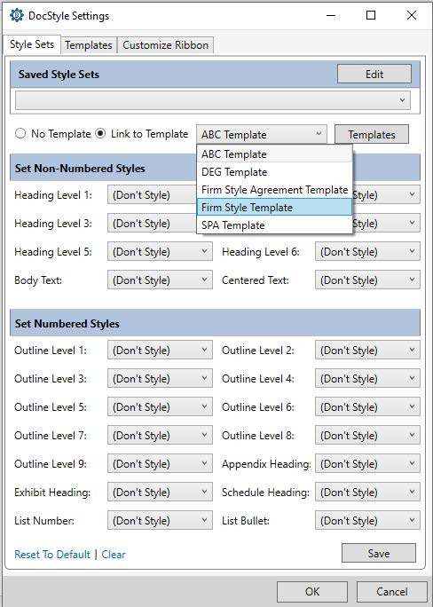This screenshot has height=607, width=433.
Task: Open the Body Text style dropdown
Action: (160, 280)
